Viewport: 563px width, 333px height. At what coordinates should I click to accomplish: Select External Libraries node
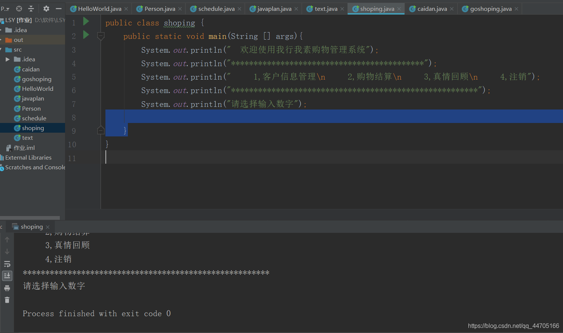tap(33, 157)
